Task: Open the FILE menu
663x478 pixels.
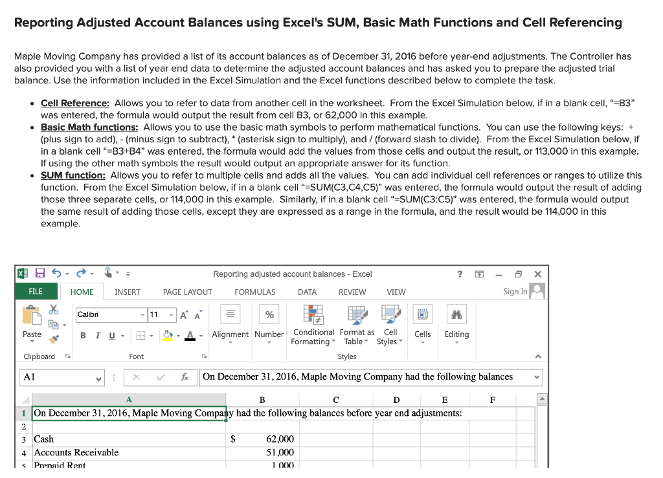Action: 36,291
